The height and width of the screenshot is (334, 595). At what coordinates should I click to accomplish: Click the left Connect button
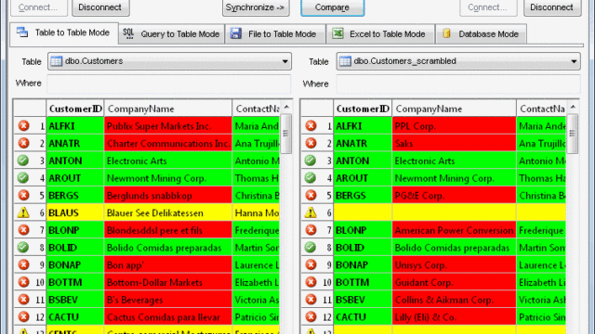[39, 7]
